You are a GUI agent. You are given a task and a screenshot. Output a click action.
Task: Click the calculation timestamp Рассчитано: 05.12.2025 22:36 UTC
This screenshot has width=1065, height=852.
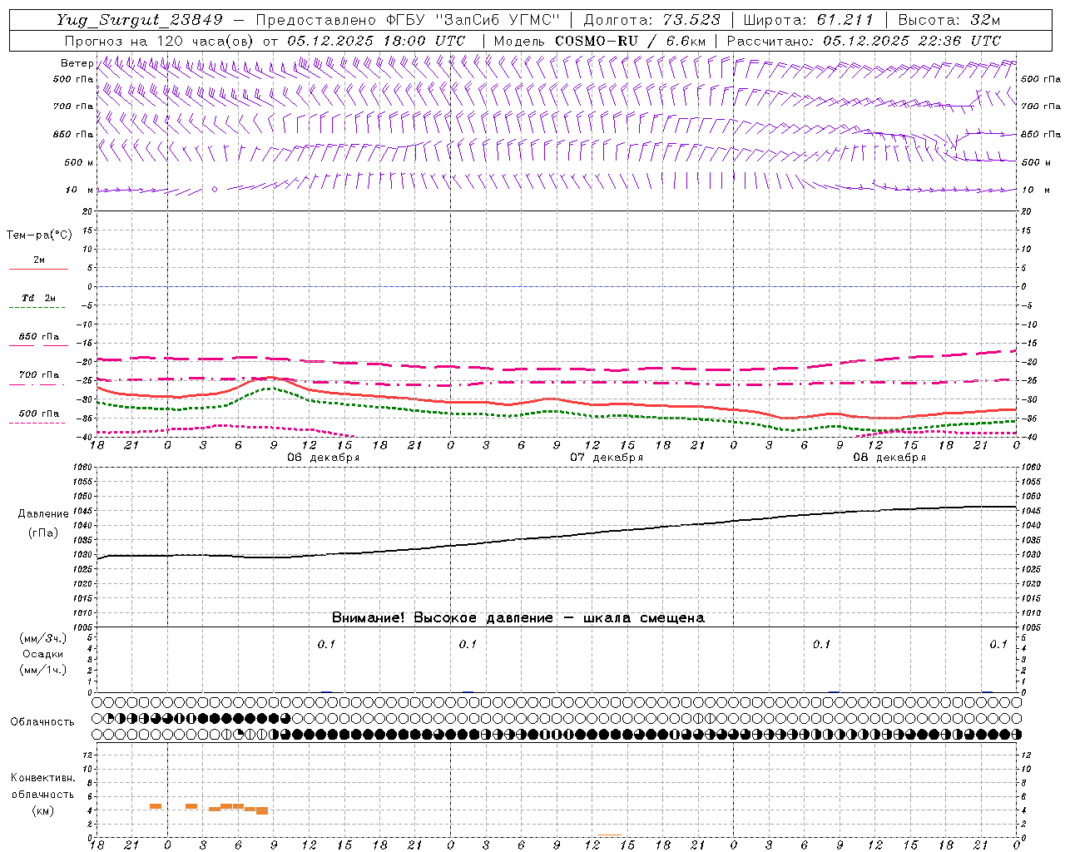pyautogui.click(x=864, y=41)
